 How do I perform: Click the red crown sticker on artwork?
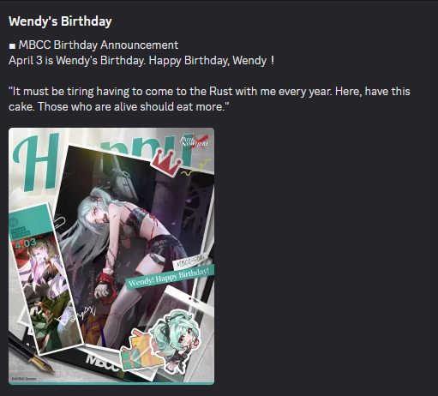[x=166, y=162]
